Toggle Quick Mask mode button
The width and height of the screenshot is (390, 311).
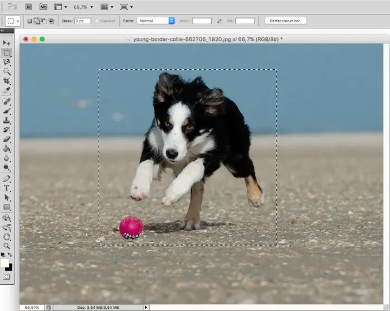click(x=7, y=276)
